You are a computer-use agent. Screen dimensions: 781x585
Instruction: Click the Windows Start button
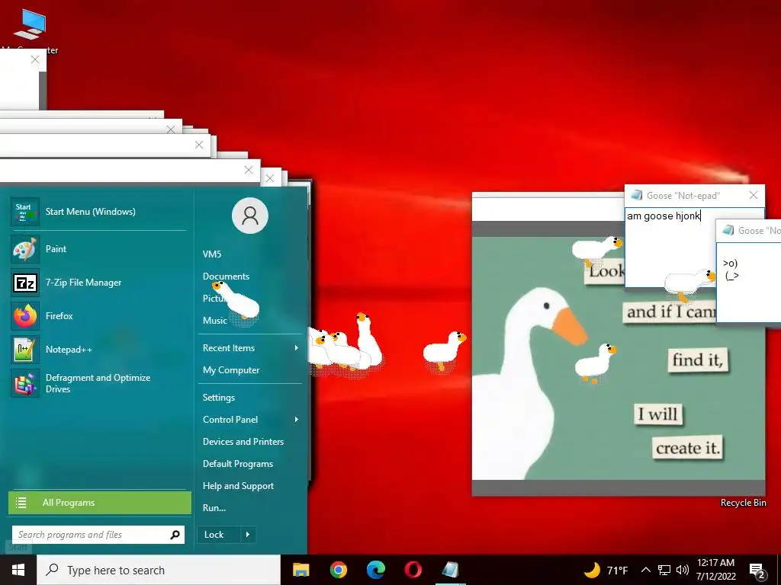coord(18,570)
